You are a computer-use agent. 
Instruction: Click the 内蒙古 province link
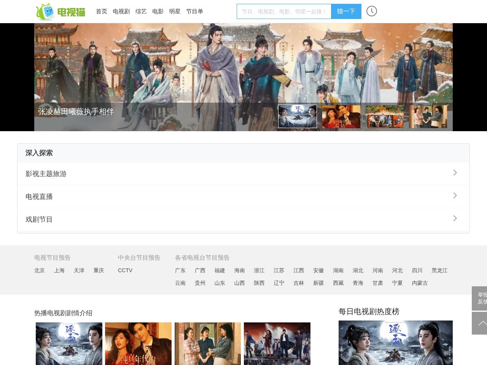click(x=420, y=283)
